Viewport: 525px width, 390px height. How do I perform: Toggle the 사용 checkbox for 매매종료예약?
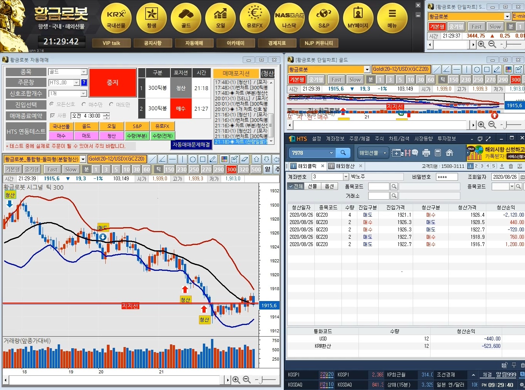coord(53,116)
